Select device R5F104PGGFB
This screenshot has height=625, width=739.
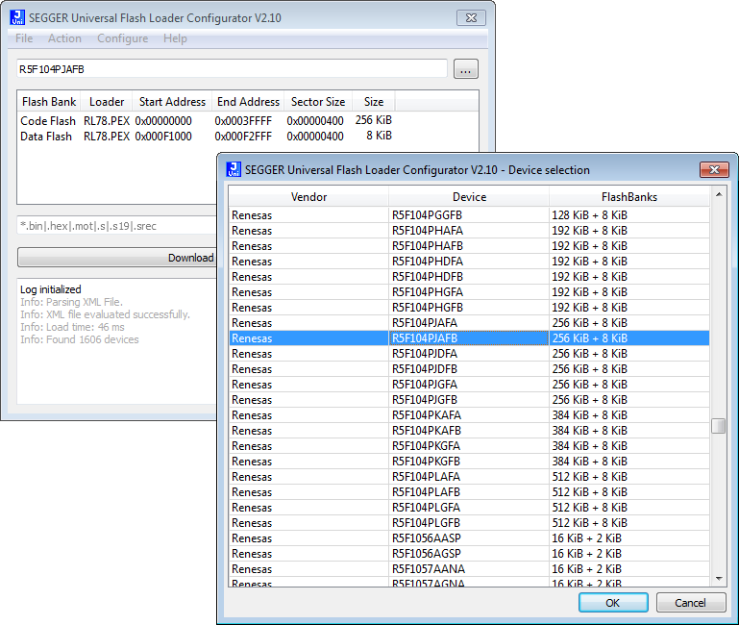(469, 215)
